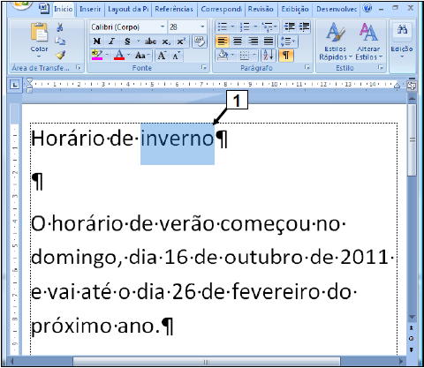Toggle italic (I) formatting
The image size is (424, 368).
[111, 41]
